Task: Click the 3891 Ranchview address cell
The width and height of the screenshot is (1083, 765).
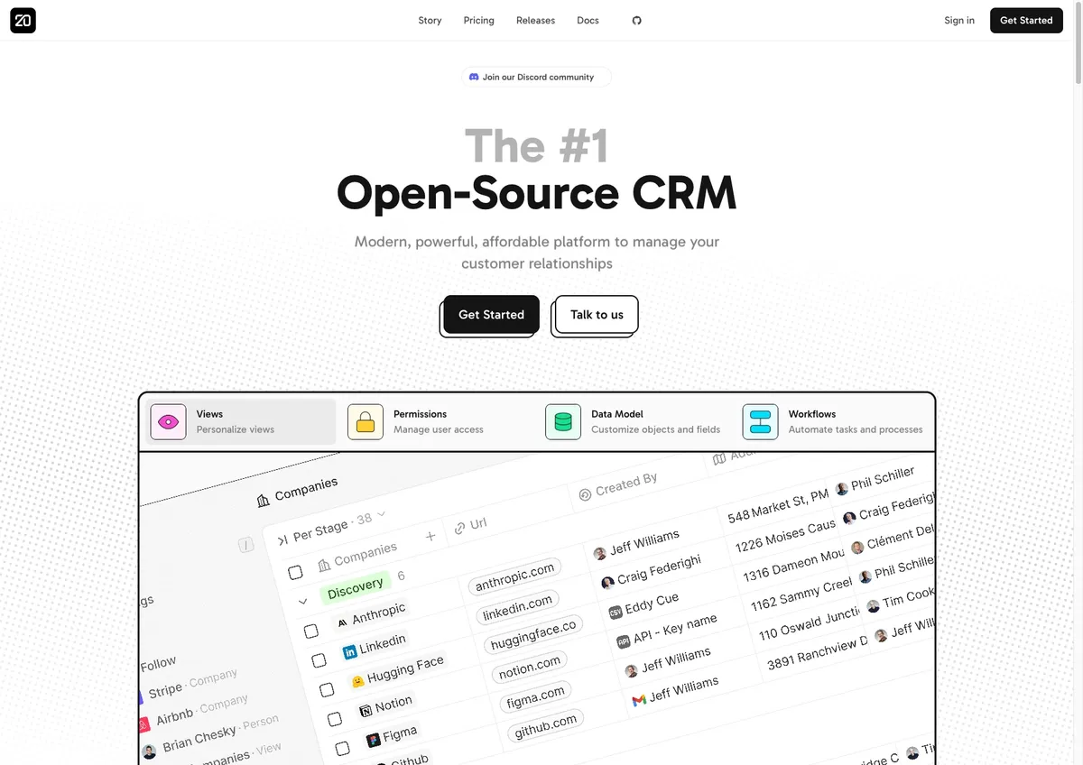Action: click(x=817, y=655)
